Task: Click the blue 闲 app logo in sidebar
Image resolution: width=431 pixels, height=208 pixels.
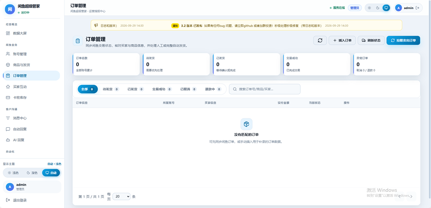Action: click(10, 9)
